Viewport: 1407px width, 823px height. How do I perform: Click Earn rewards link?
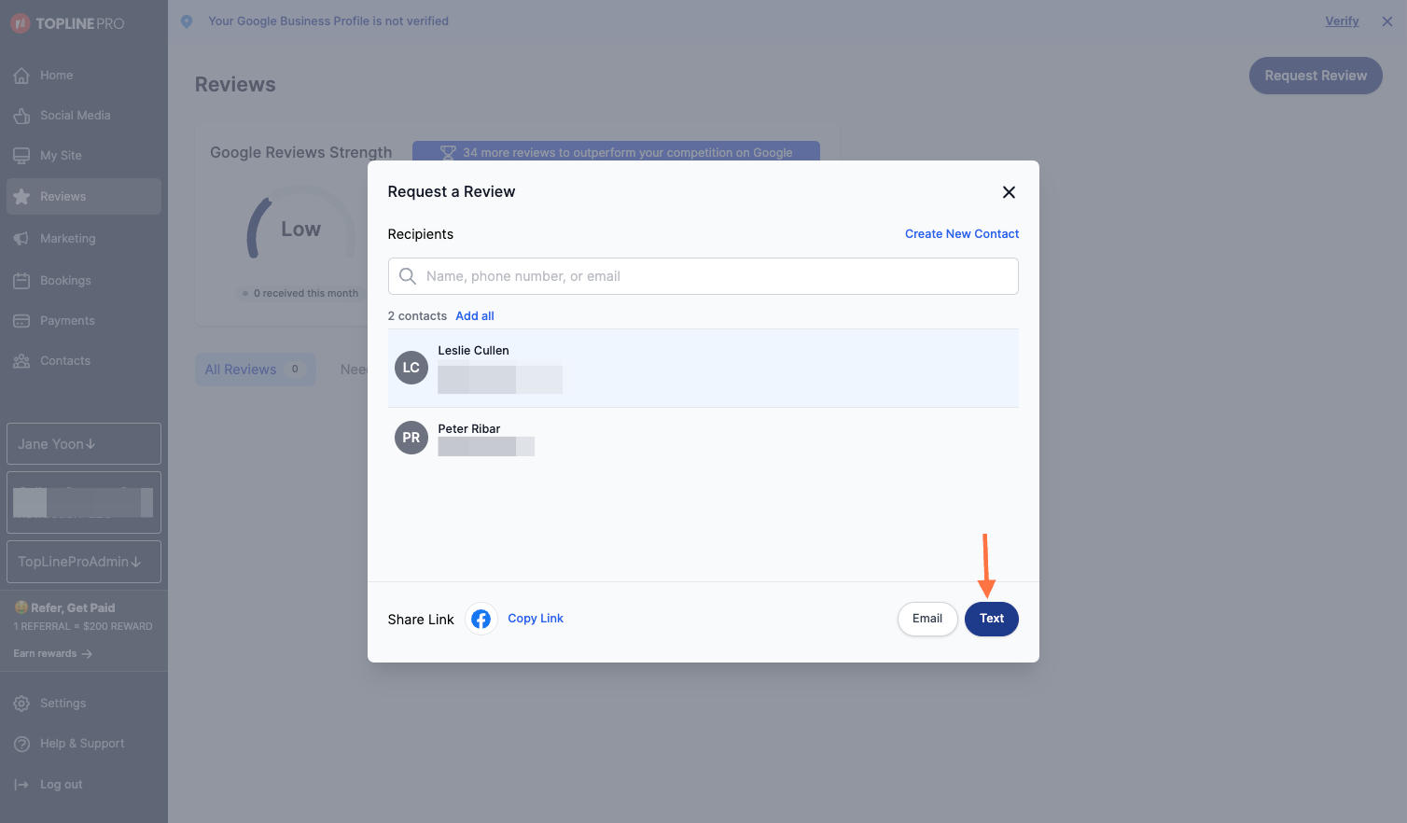pyautogui.click(x=52, y=654)
